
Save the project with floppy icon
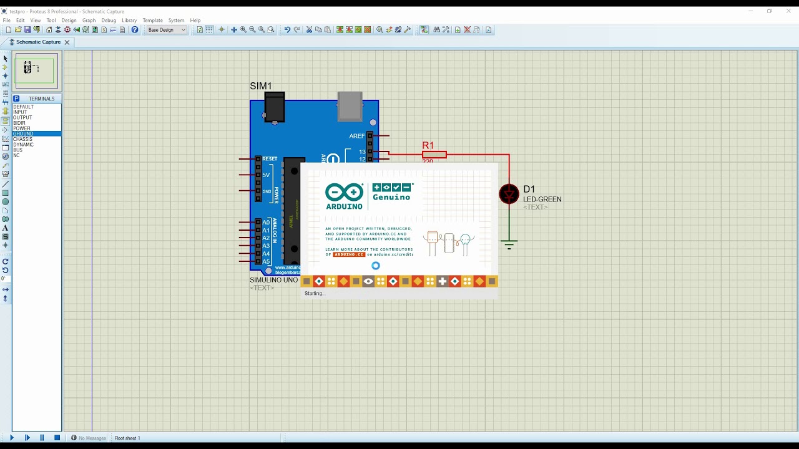click(x=27, y=30)
